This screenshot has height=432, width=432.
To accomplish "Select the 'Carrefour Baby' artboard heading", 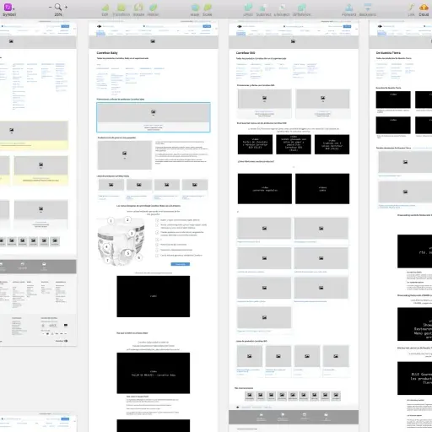I will tap(107, 53).
